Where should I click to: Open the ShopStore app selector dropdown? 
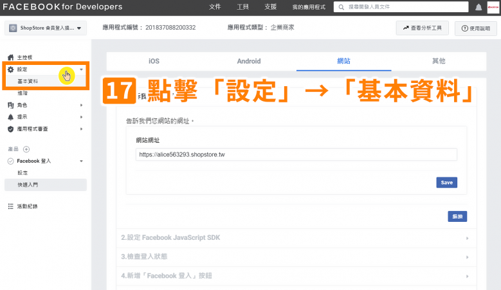[x=46, y=28]
